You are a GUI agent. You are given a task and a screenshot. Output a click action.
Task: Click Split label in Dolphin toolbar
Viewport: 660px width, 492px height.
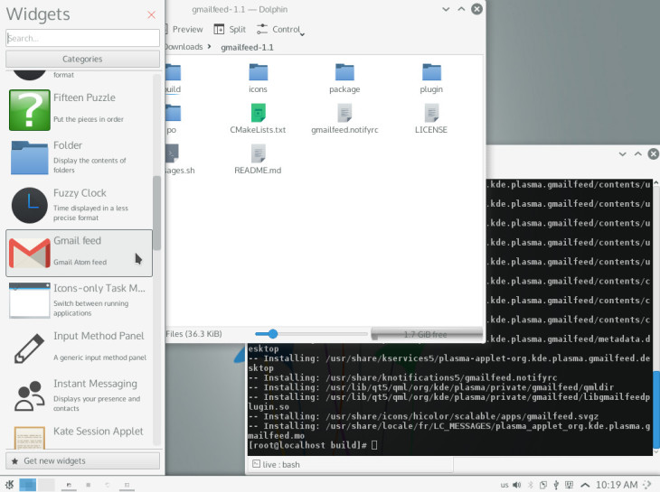pyautogui.click(x=238, y=30)
